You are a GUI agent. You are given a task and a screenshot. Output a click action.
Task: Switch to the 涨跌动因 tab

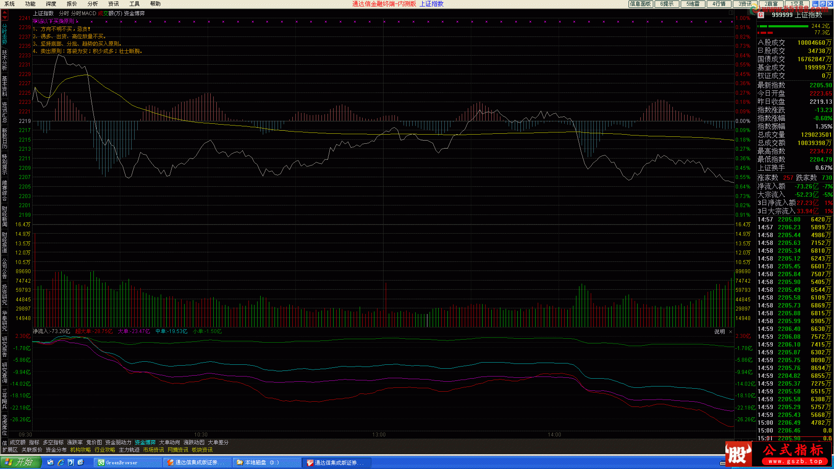194,443
